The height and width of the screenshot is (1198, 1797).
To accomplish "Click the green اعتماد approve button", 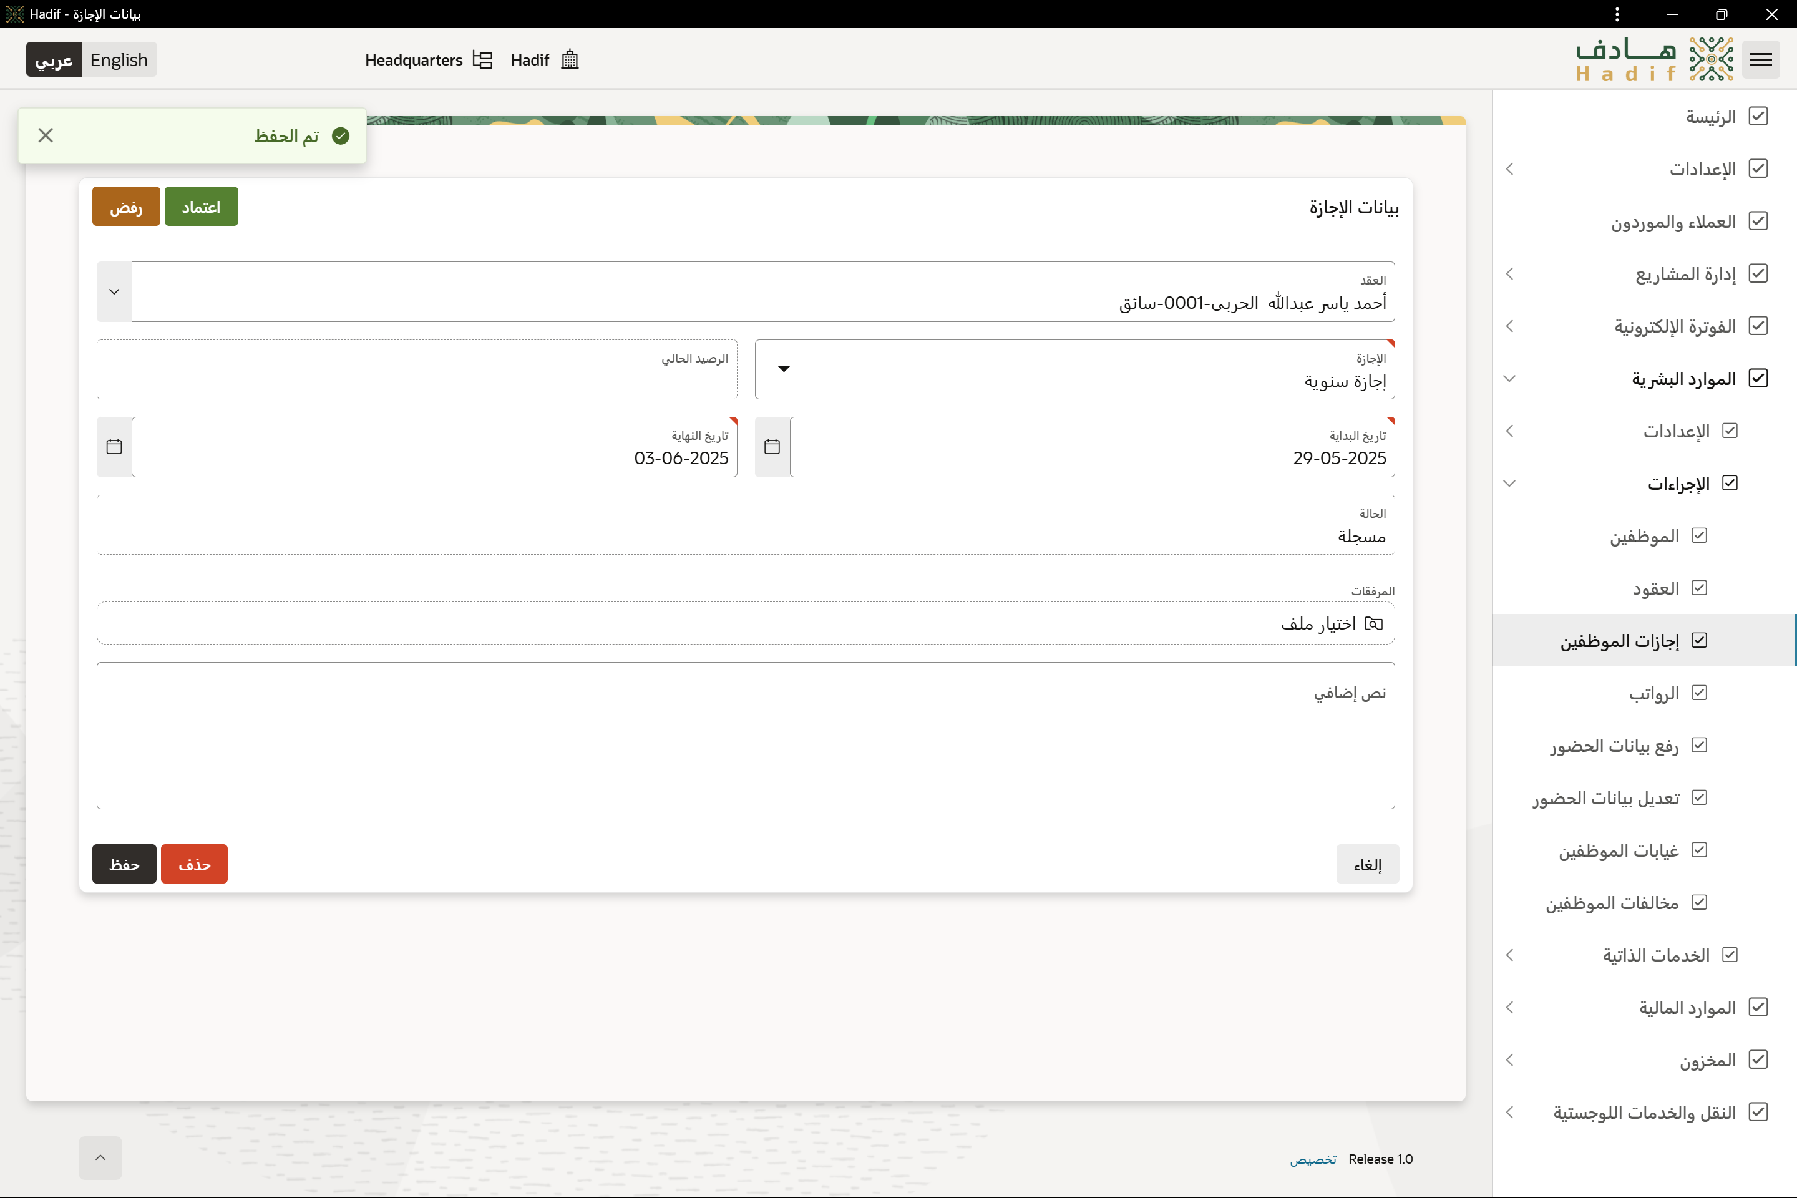I will 201,207.
